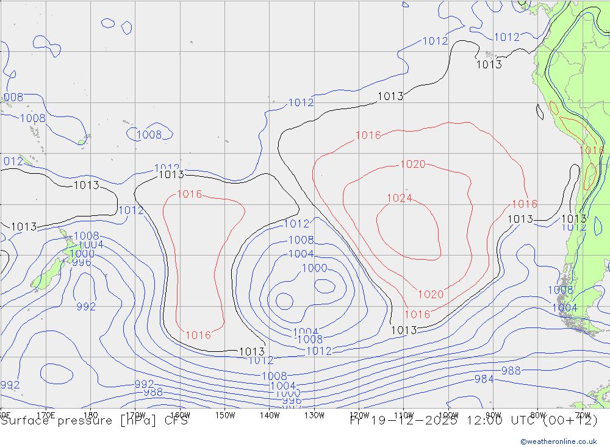Click the 988 label beside the 984 isobar
This screenshot has height=447, width=610.
(511, 370)
